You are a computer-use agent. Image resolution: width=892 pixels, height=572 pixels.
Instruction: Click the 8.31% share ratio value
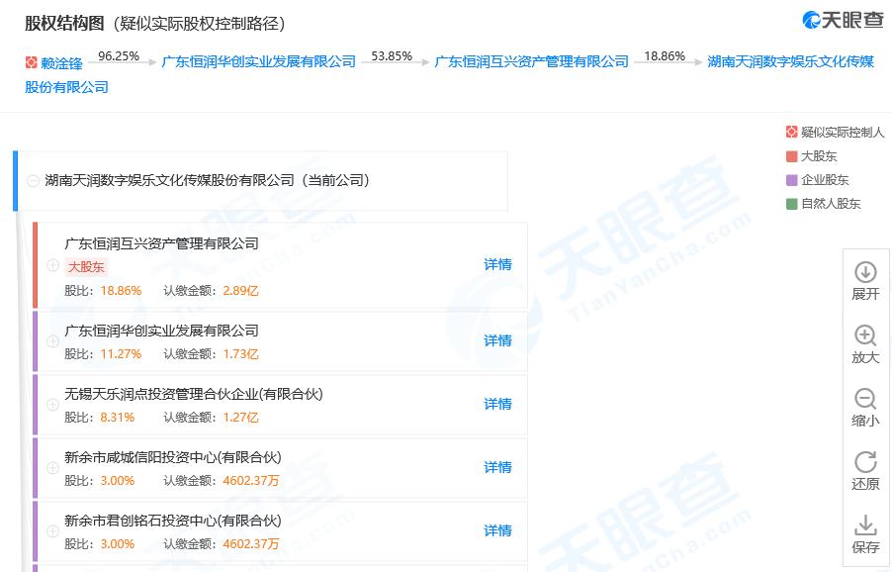118,418
